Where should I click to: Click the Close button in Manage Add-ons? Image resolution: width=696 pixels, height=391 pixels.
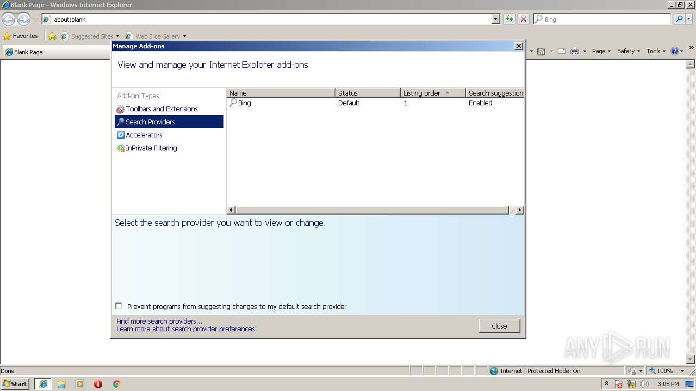click(499, 326)
